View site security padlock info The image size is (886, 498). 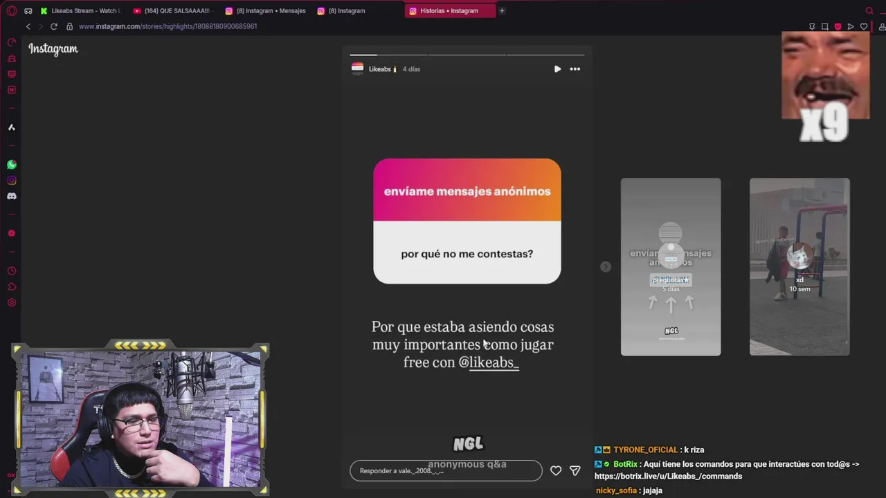69,26
